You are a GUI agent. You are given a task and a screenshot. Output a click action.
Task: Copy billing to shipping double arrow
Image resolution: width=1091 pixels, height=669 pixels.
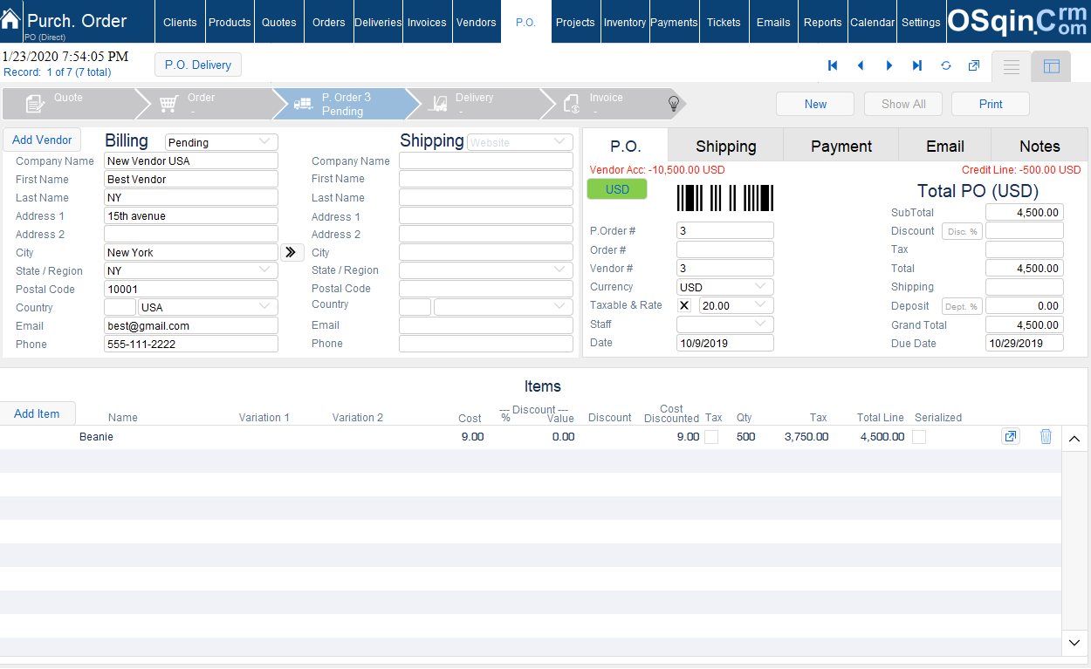click(x=292, y=252)
